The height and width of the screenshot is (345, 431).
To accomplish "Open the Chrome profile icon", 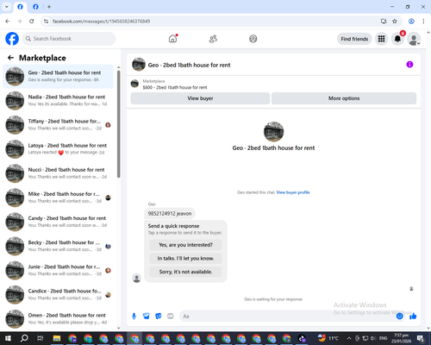I will click(411, 22).
